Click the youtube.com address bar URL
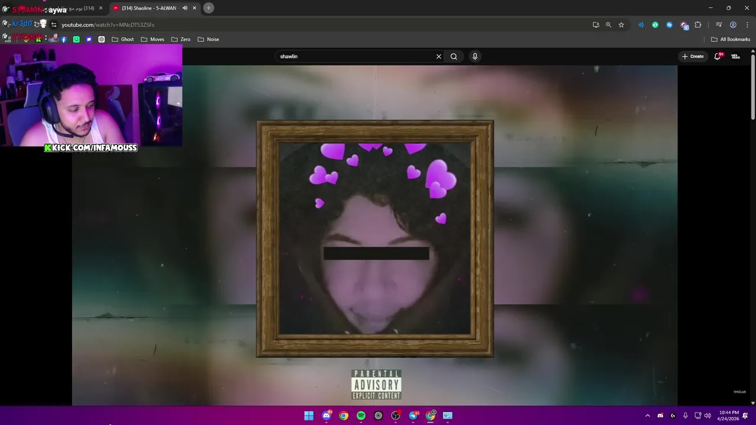The height and width of the screenshot is (425, 756). tap(108, 25)
